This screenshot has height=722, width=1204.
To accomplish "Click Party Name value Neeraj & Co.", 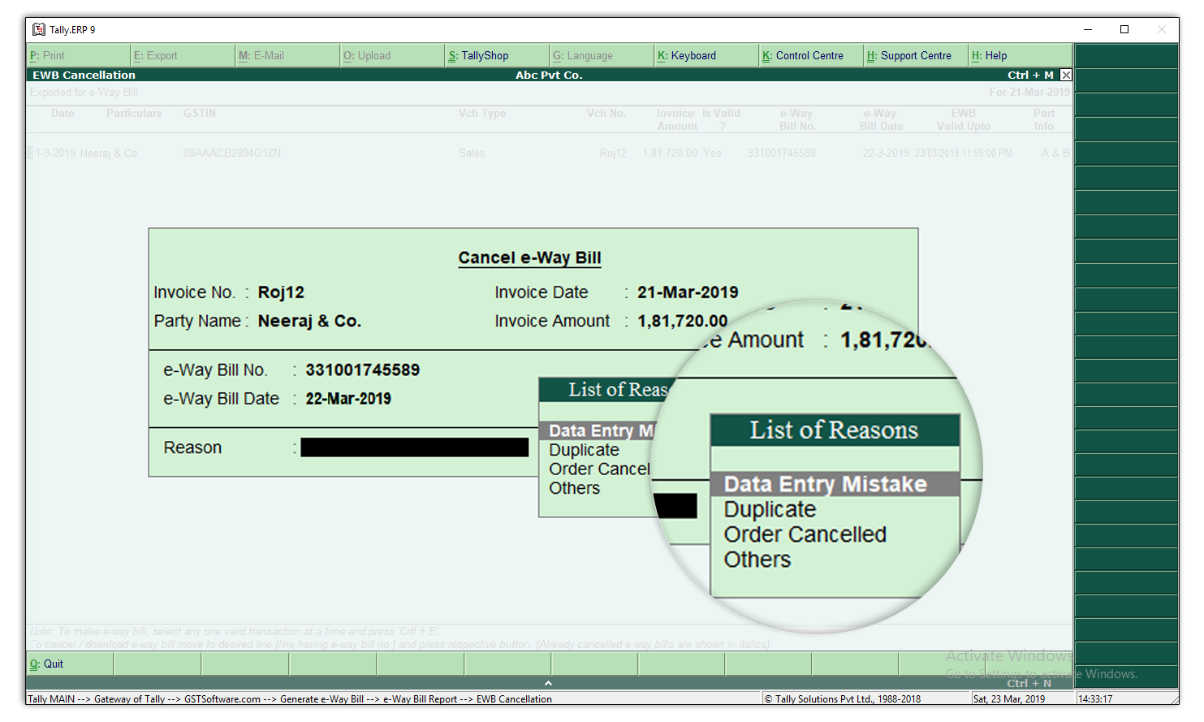I will point(309,321).
